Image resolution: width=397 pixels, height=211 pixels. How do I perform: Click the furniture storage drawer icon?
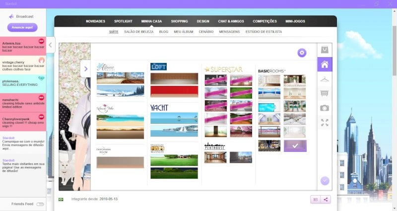tap(325, 94)
